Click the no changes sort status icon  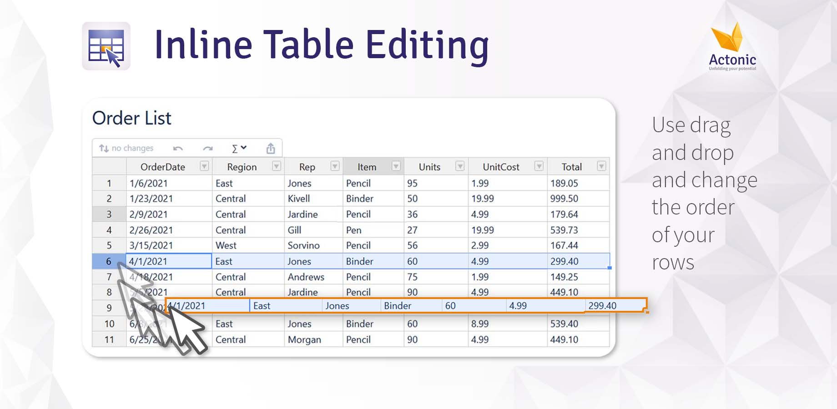pos(104,148)
